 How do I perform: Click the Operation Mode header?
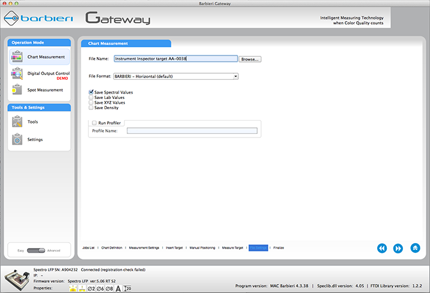[39, 43]
